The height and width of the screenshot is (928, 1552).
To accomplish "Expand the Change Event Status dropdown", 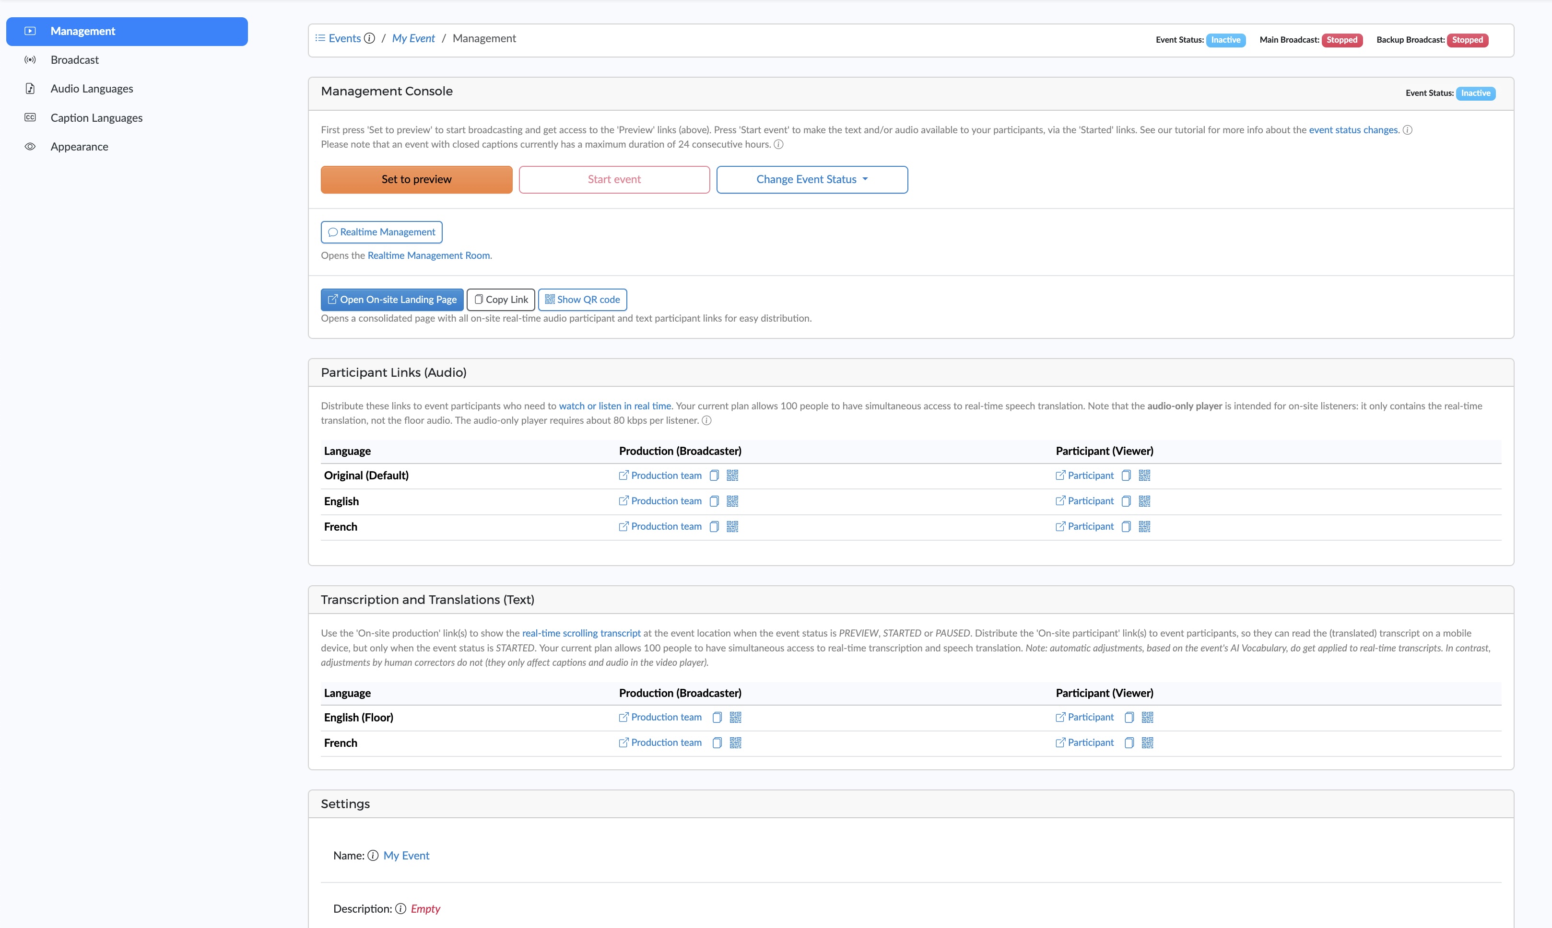I will point(812,179).
